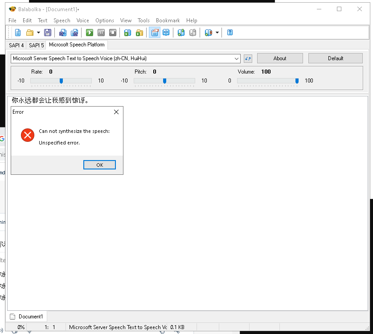The height and width of the screenshot is (334, 373).
Task: Click the 0.1 KB status bar entry
Action: 177,327
